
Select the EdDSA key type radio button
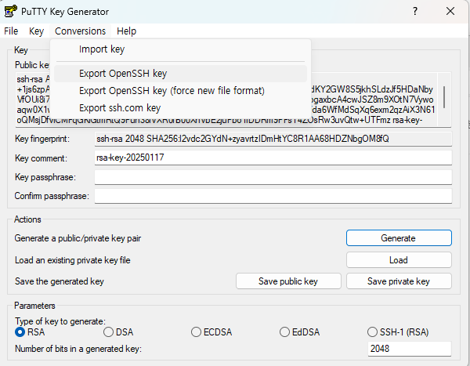284,332
